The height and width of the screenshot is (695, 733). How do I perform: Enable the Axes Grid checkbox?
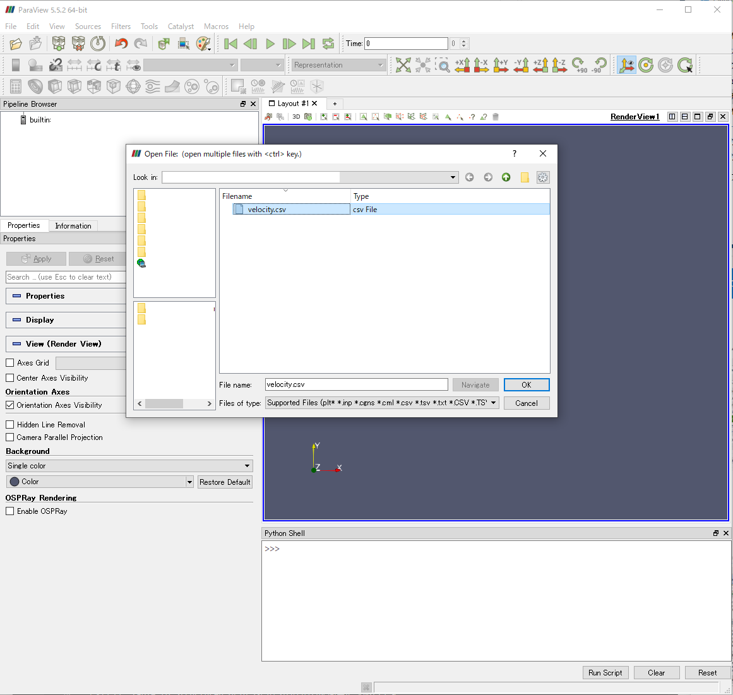11,363
